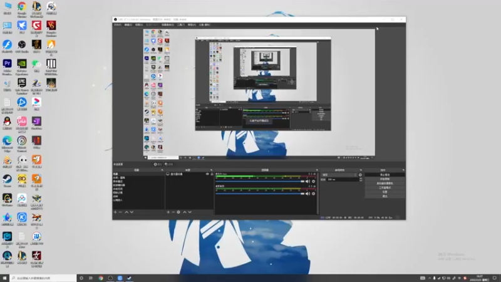Screen dimensions: 501x282
Task: Open the Flash blue 'f' desktop icon
Action: click(7, 45)
